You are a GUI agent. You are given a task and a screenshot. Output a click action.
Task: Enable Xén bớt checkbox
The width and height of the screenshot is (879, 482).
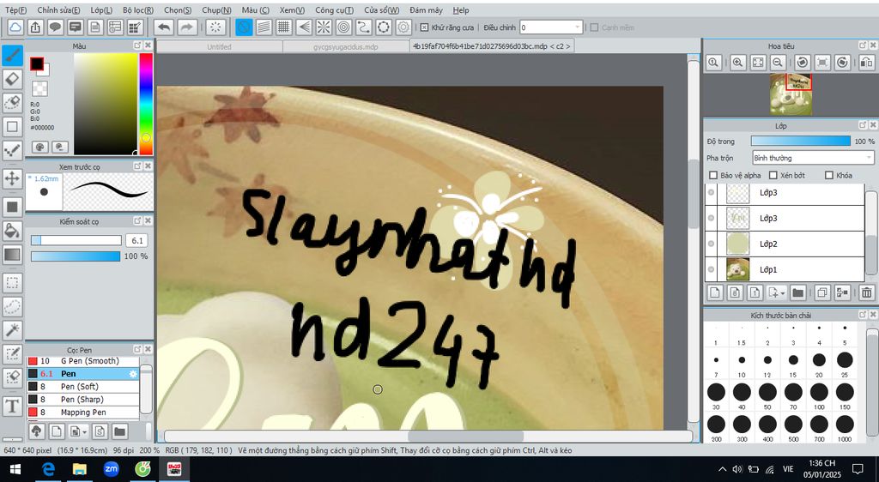pyautogui.click(x=773, y=175)
